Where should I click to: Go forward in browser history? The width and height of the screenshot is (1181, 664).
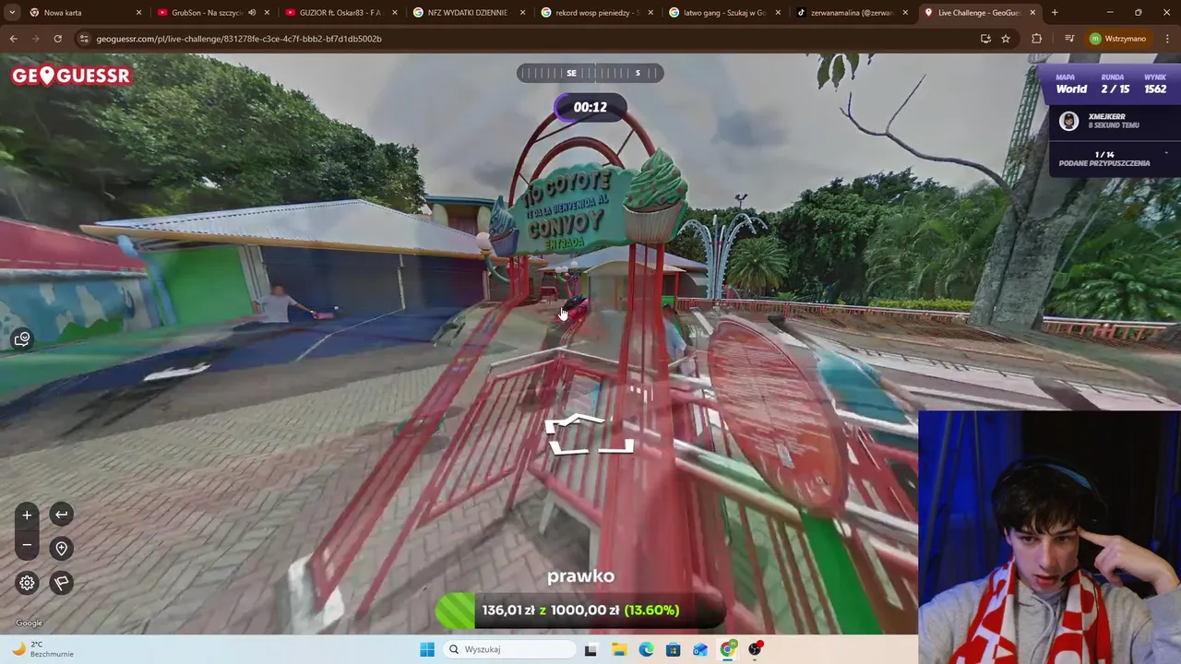[x=35, y=39]
